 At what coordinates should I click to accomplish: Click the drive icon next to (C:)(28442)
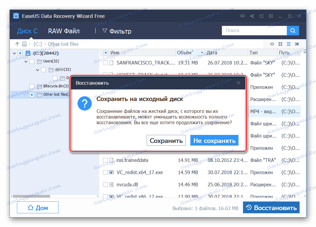(x=28, y=53)
